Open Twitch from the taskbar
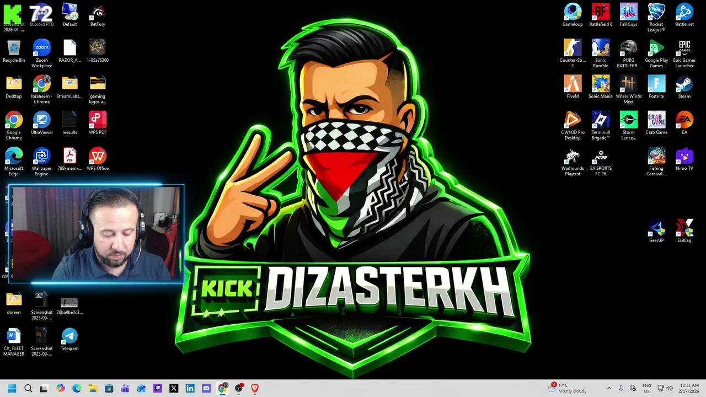Image resolution: width=706 pixels, height=397 pixels. click(158, 388)
